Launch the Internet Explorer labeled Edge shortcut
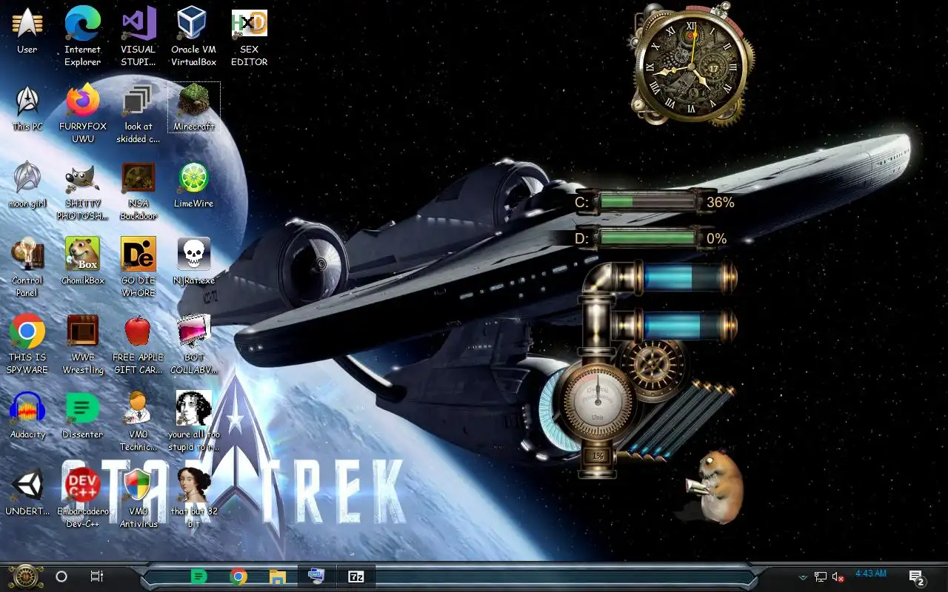The height and width of the screenshot is (592, 948). pos(82,36)
